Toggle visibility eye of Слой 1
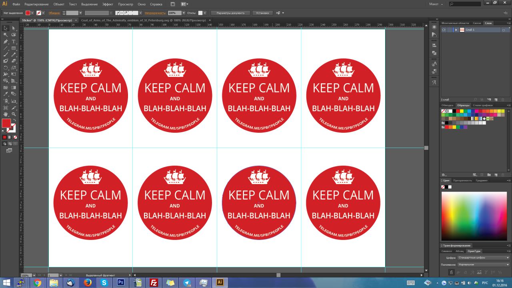 coord(444,30)
